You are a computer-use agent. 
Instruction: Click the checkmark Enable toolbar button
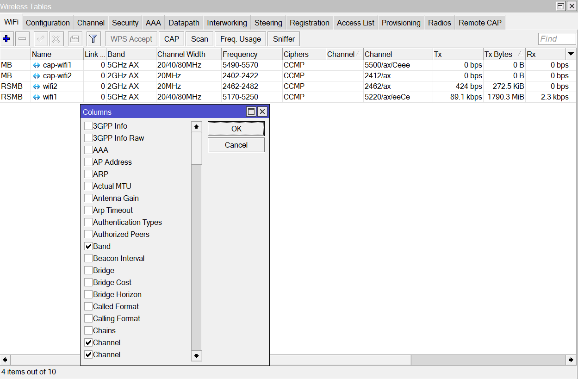(x=41, y=39)
